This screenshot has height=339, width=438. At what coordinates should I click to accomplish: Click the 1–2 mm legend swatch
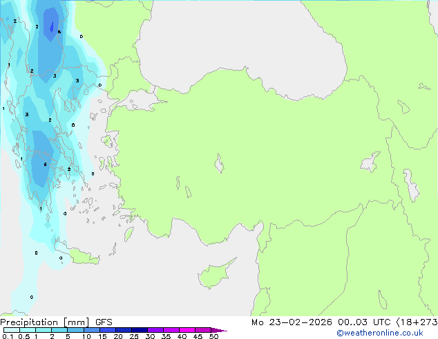44,330
